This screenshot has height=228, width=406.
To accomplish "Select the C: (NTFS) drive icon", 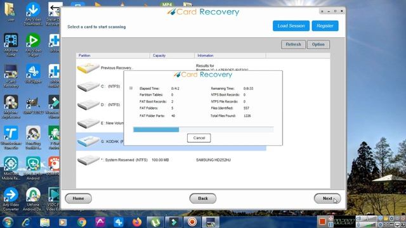I will [88, 86].
